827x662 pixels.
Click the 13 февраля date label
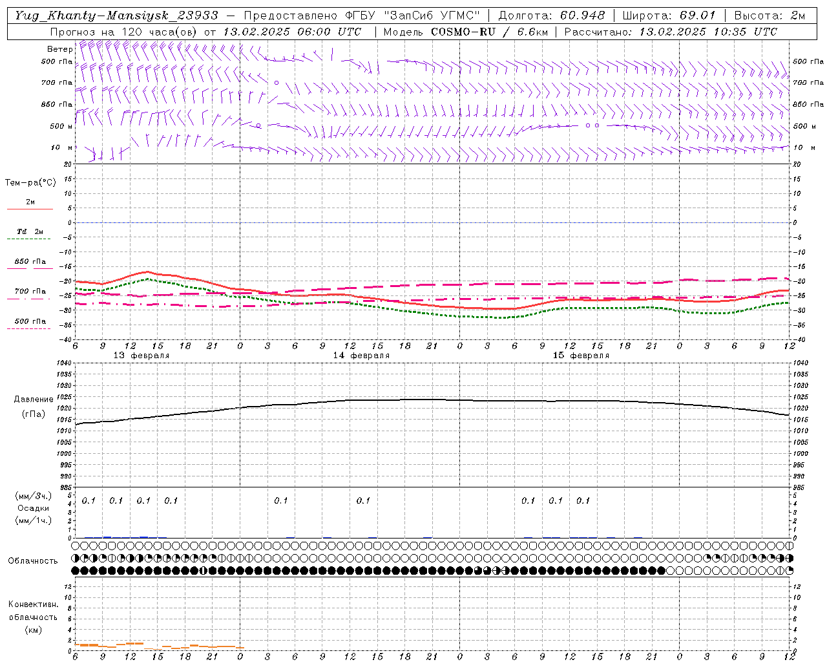point(141,356)
